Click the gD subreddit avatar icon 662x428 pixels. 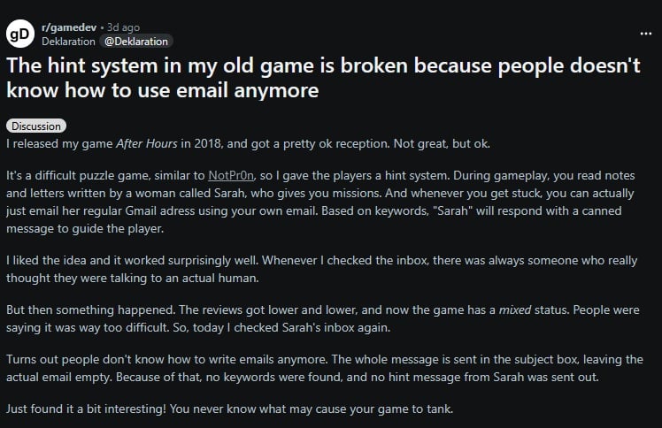[x=19, y=34]
